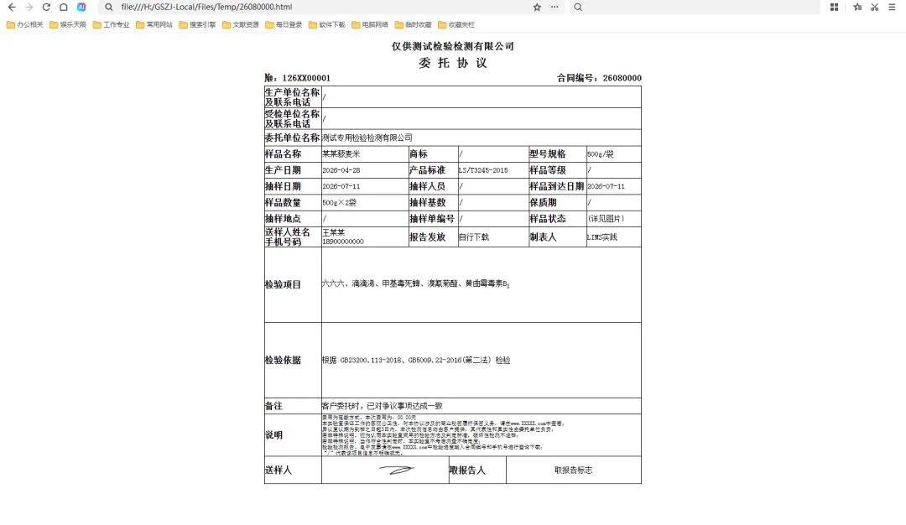
Task: Click the sample name 某某藜麦米
Action: pyautogui.click(x=341, y=154)
